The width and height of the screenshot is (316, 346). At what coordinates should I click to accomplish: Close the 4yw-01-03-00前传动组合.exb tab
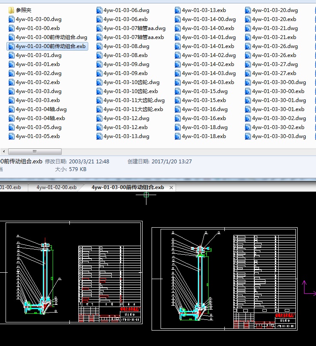click(x=171, y=187)
